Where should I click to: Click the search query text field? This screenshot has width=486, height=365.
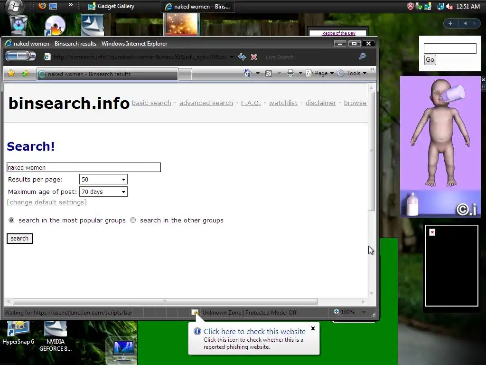click(84, 167)
